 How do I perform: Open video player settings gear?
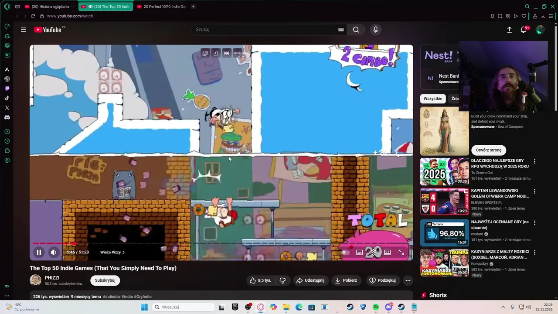tap(373, 252)
